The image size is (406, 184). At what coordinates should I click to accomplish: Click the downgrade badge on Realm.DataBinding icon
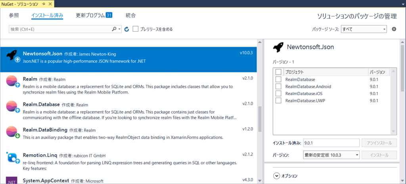point(17,135)
